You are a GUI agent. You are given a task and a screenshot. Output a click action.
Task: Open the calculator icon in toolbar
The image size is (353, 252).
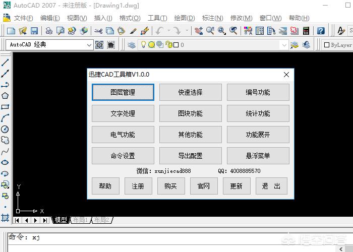click(x=306, y=31)
